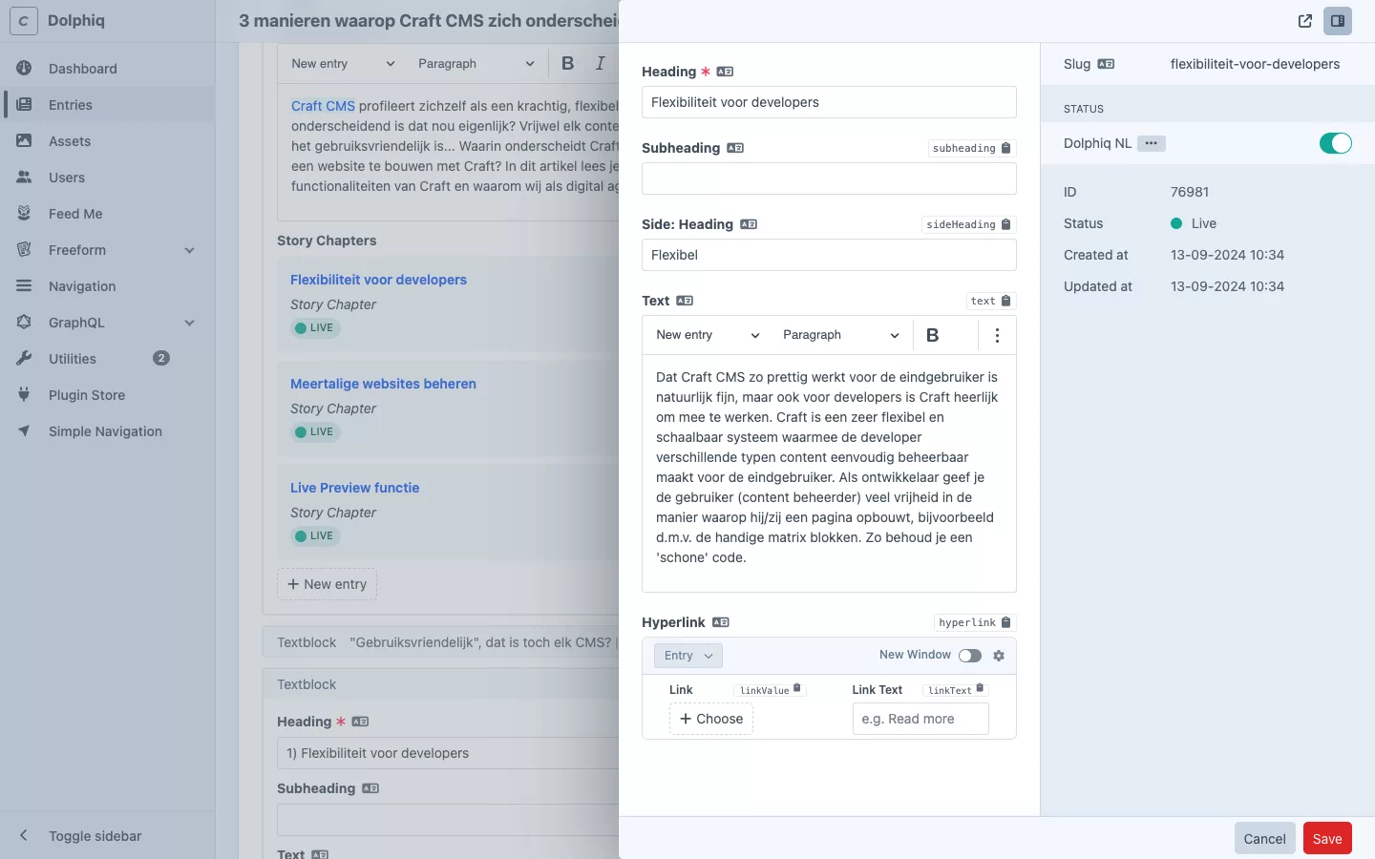
Task: Choose an entry for Link
Action: (x=710, y=719)
